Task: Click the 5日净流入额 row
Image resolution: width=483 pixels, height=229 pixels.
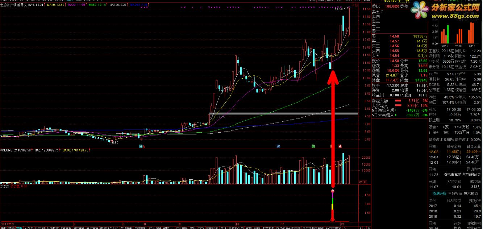Action: (x=399, y=110)
